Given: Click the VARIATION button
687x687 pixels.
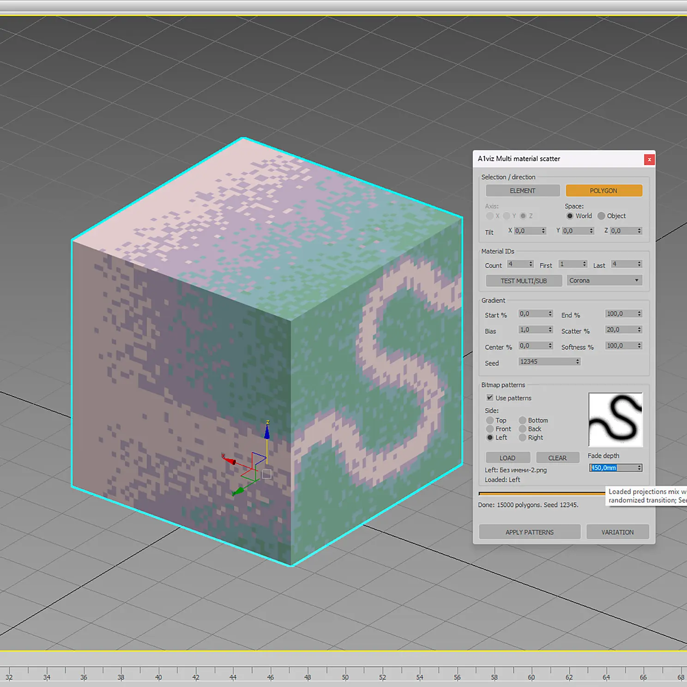Looking at the screenshot, I should pos(618,532).
